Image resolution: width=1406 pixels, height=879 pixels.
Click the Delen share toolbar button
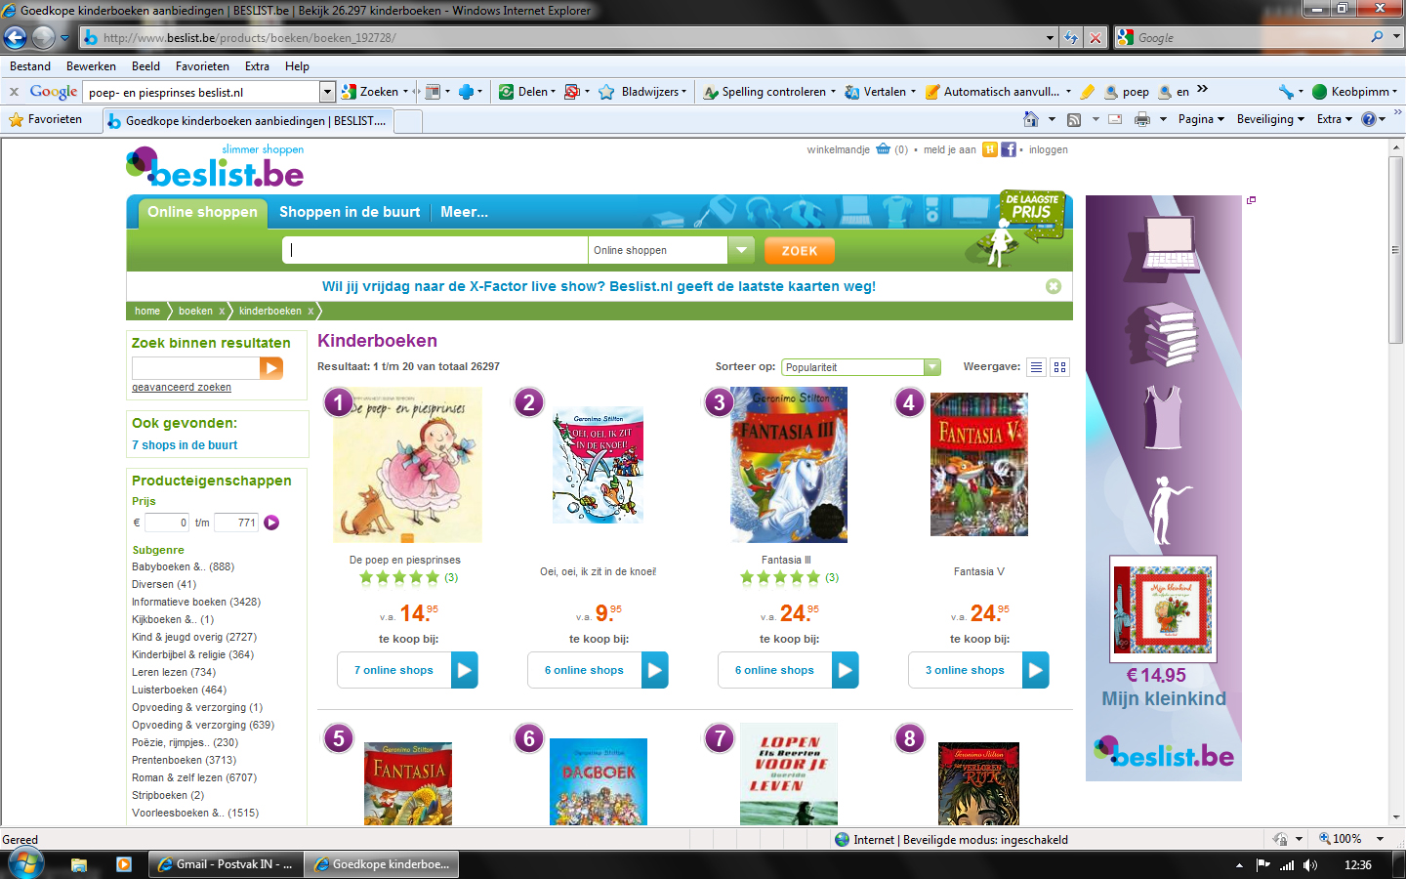[x=526, y=92]
